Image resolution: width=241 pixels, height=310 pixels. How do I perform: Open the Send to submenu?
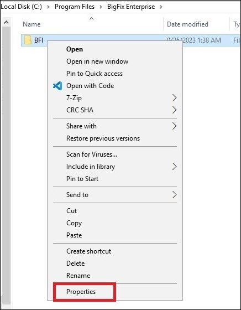click(x=115, y=195)
